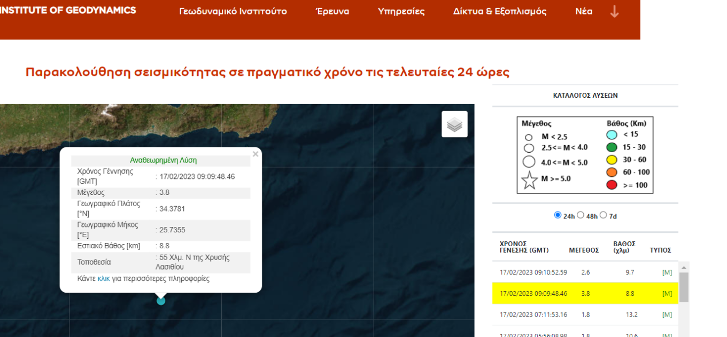This screenshot has height=337, width=727.
Task: Click the earthquake epicenter marker on map
Action: [161, 301]
